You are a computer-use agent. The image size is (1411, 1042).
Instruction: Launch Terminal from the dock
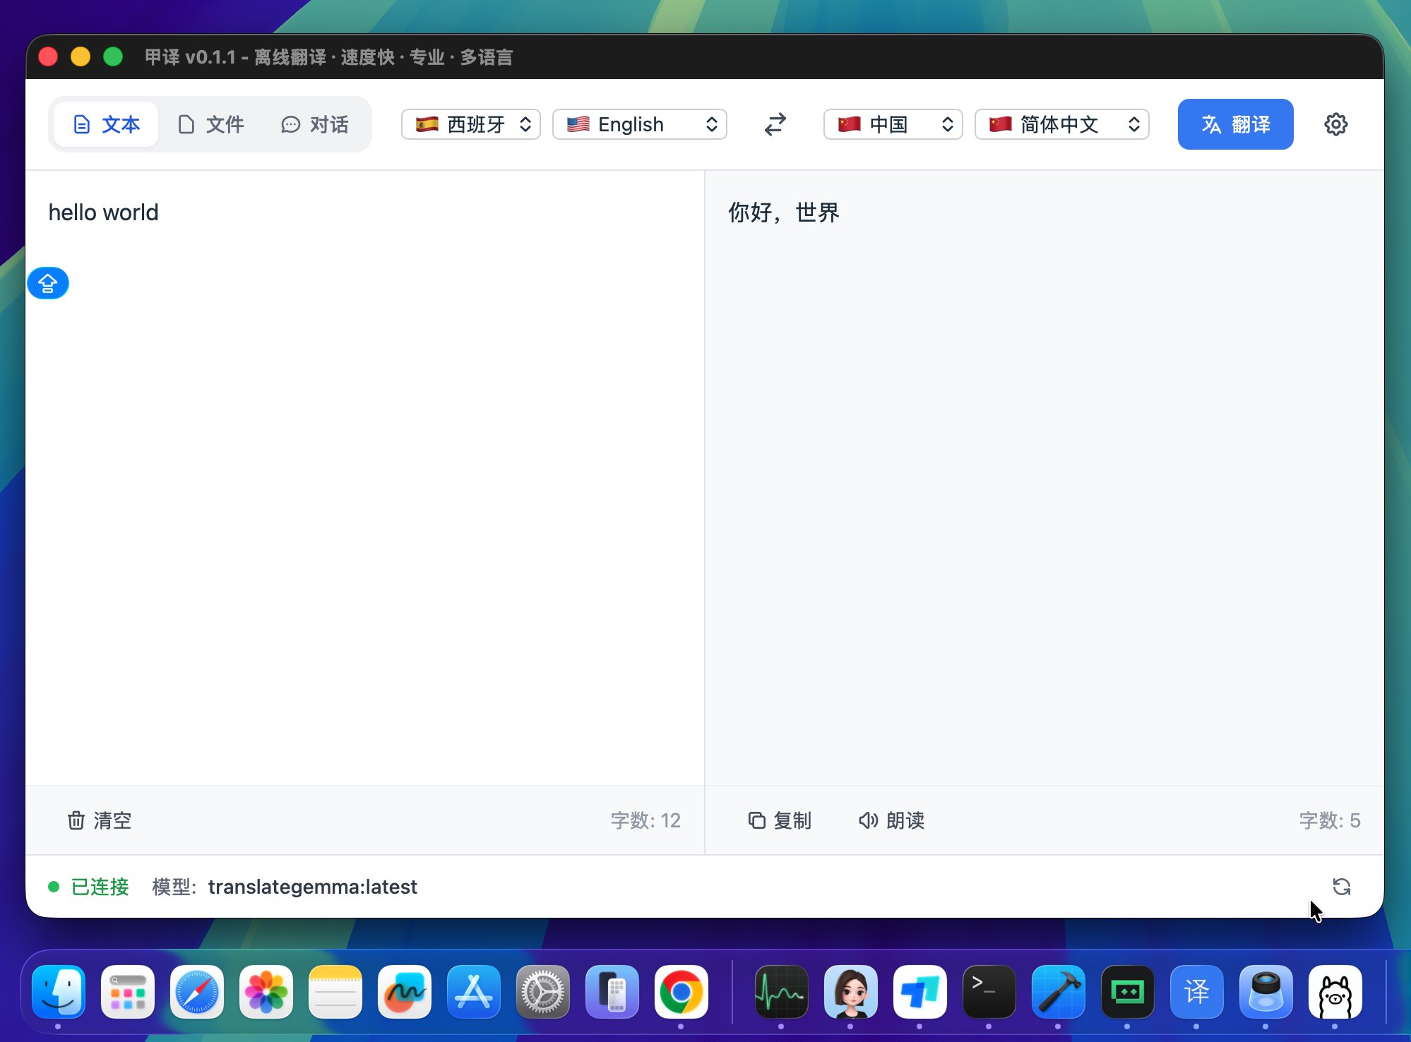988,992
